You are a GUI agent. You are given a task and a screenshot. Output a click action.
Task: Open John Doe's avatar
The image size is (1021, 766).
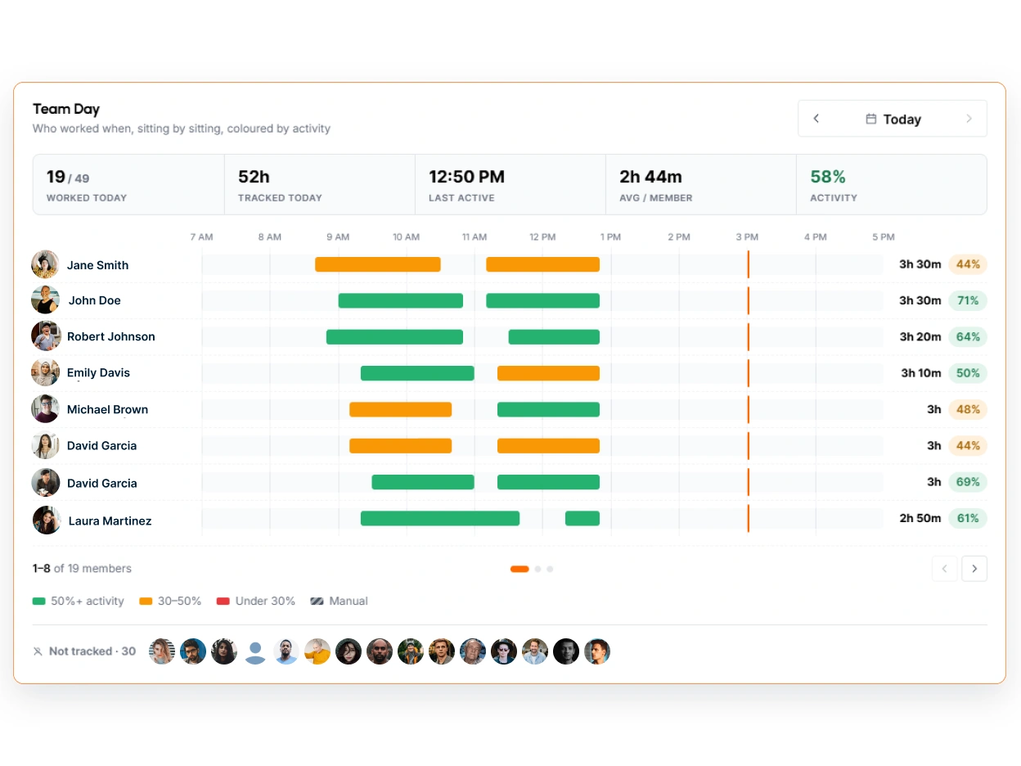click(x=45, y=300)
